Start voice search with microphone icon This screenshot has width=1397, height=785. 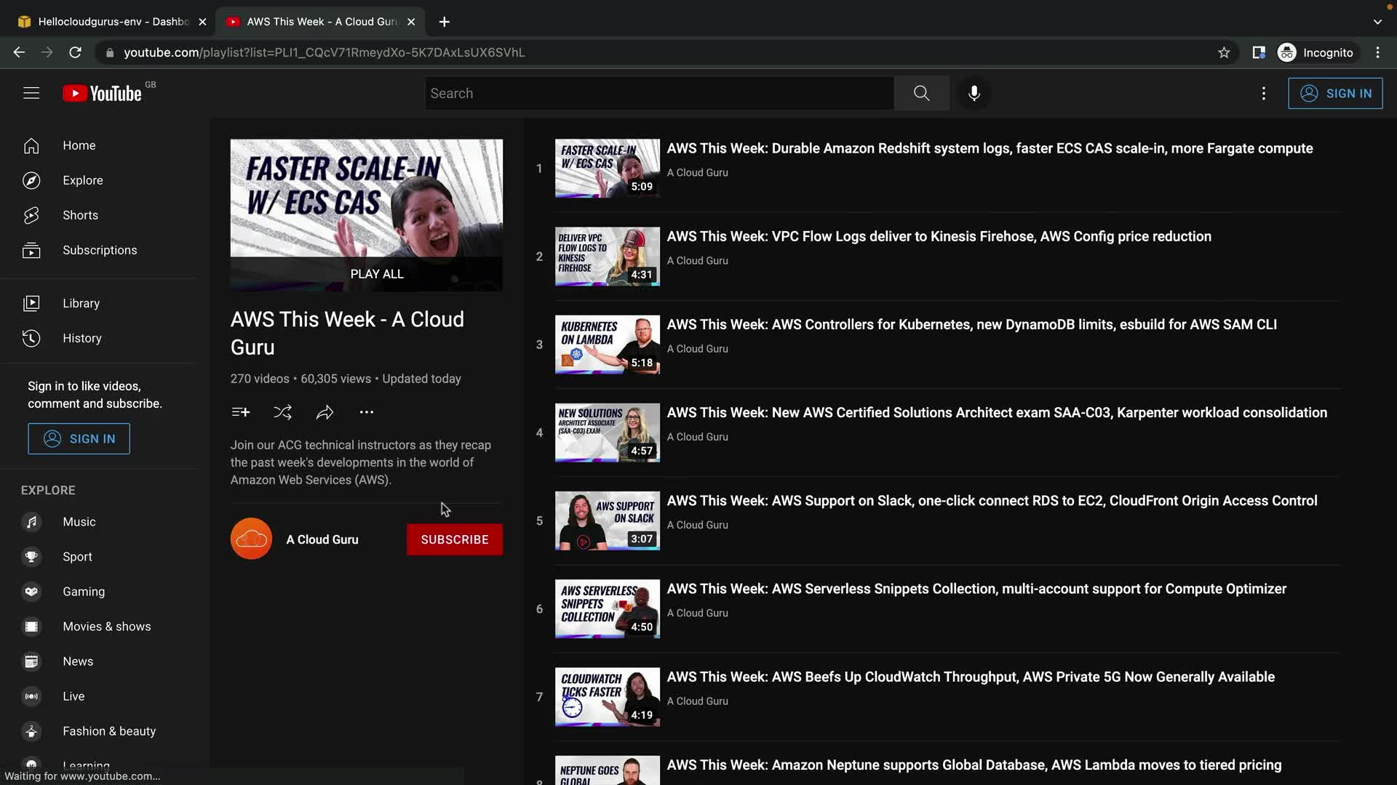pos(974,93)
